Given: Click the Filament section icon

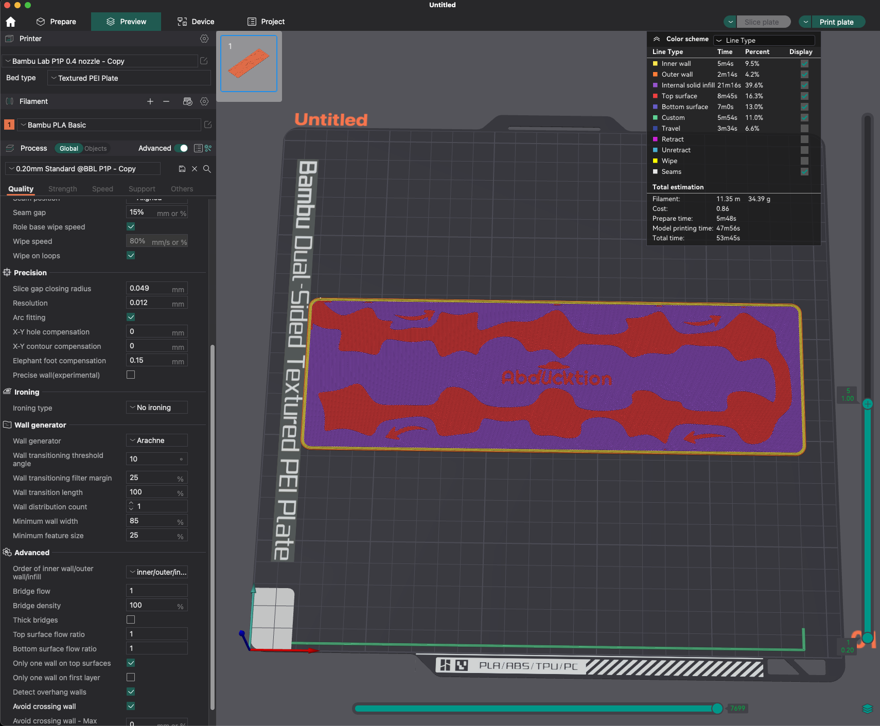Looking at the screenshot, I should point(9,101).
